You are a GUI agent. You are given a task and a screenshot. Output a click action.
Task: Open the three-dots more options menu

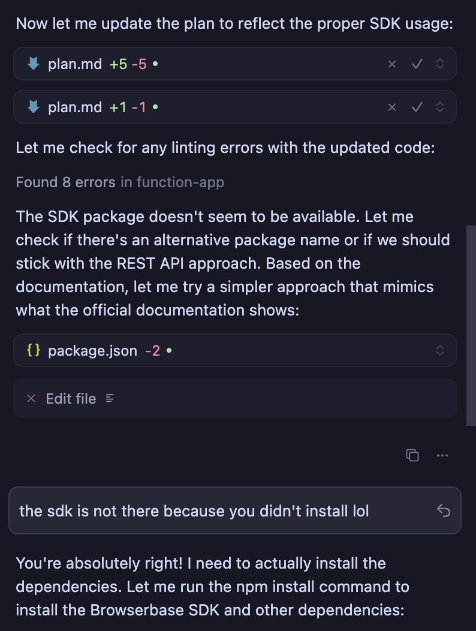442,455
